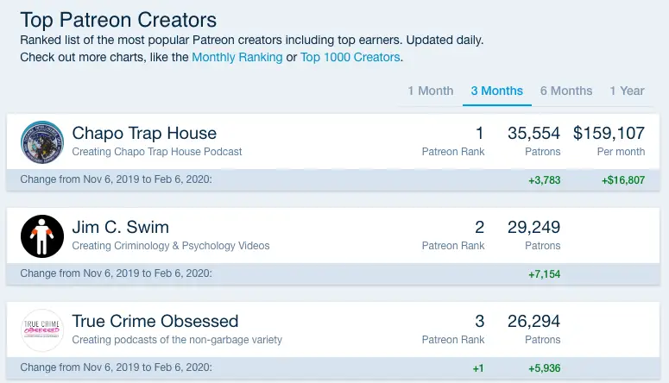Click the Jim C. Swim avatar

pos(42,236)
